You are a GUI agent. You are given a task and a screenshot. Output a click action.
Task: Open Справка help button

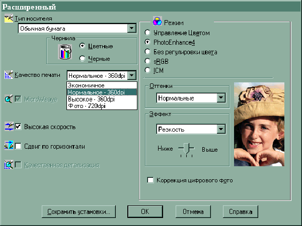[241, 211]
